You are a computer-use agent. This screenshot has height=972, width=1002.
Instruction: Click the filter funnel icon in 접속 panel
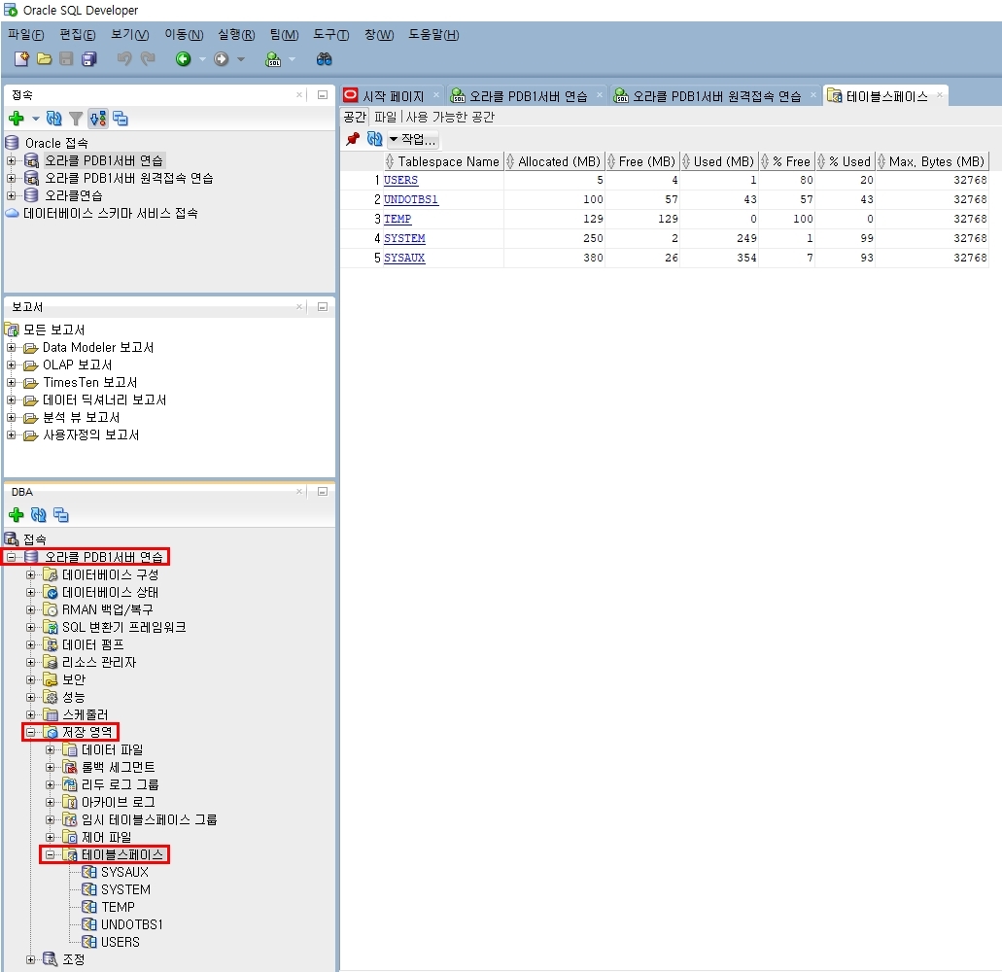(76, 119)
